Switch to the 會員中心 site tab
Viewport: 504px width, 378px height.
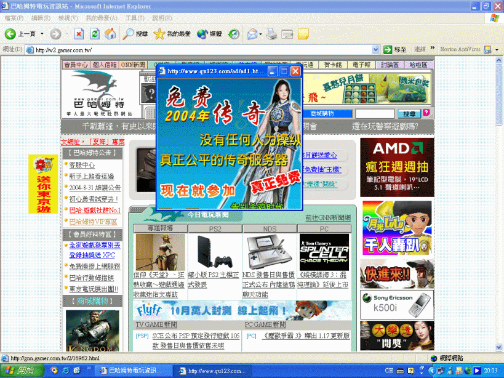[x=76, y=65]
